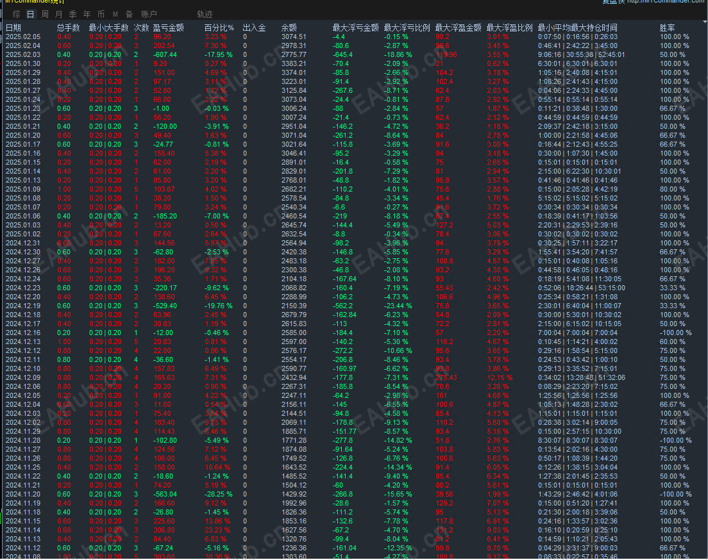Image resolution: width=708 pixels, height=560 pixels.
Task: Open the M tab
Action: click(115, 15)
